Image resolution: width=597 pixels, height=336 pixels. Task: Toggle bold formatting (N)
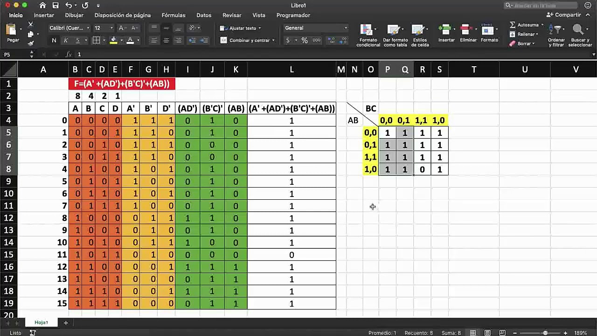tap(54, 41)
